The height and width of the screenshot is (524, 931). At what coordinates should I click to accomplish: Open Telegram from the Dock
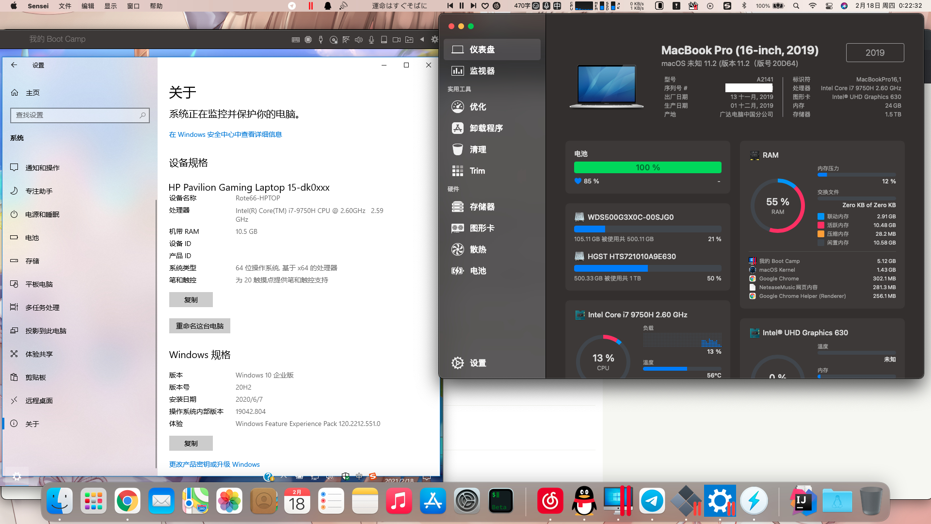tap(652, 501)
